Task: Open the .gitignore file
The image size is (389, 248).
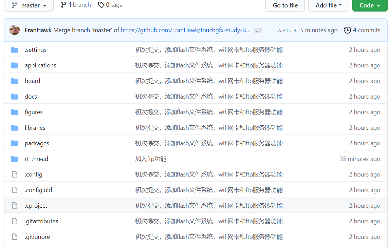Action: (37, 237)
